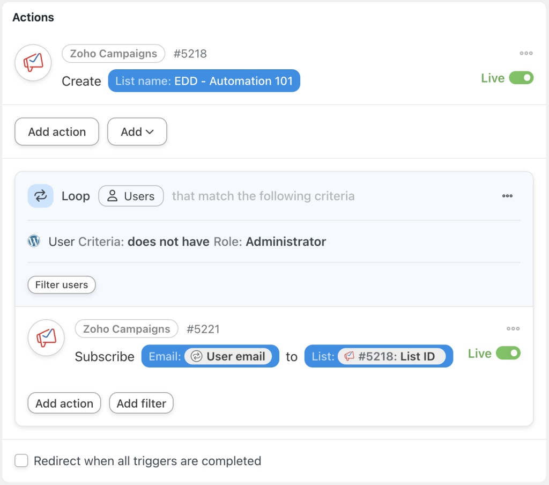This screenshot has height=485, width=549.
Task: Toggle the Live switch on the Create action
Action: [x=522, y=78]
